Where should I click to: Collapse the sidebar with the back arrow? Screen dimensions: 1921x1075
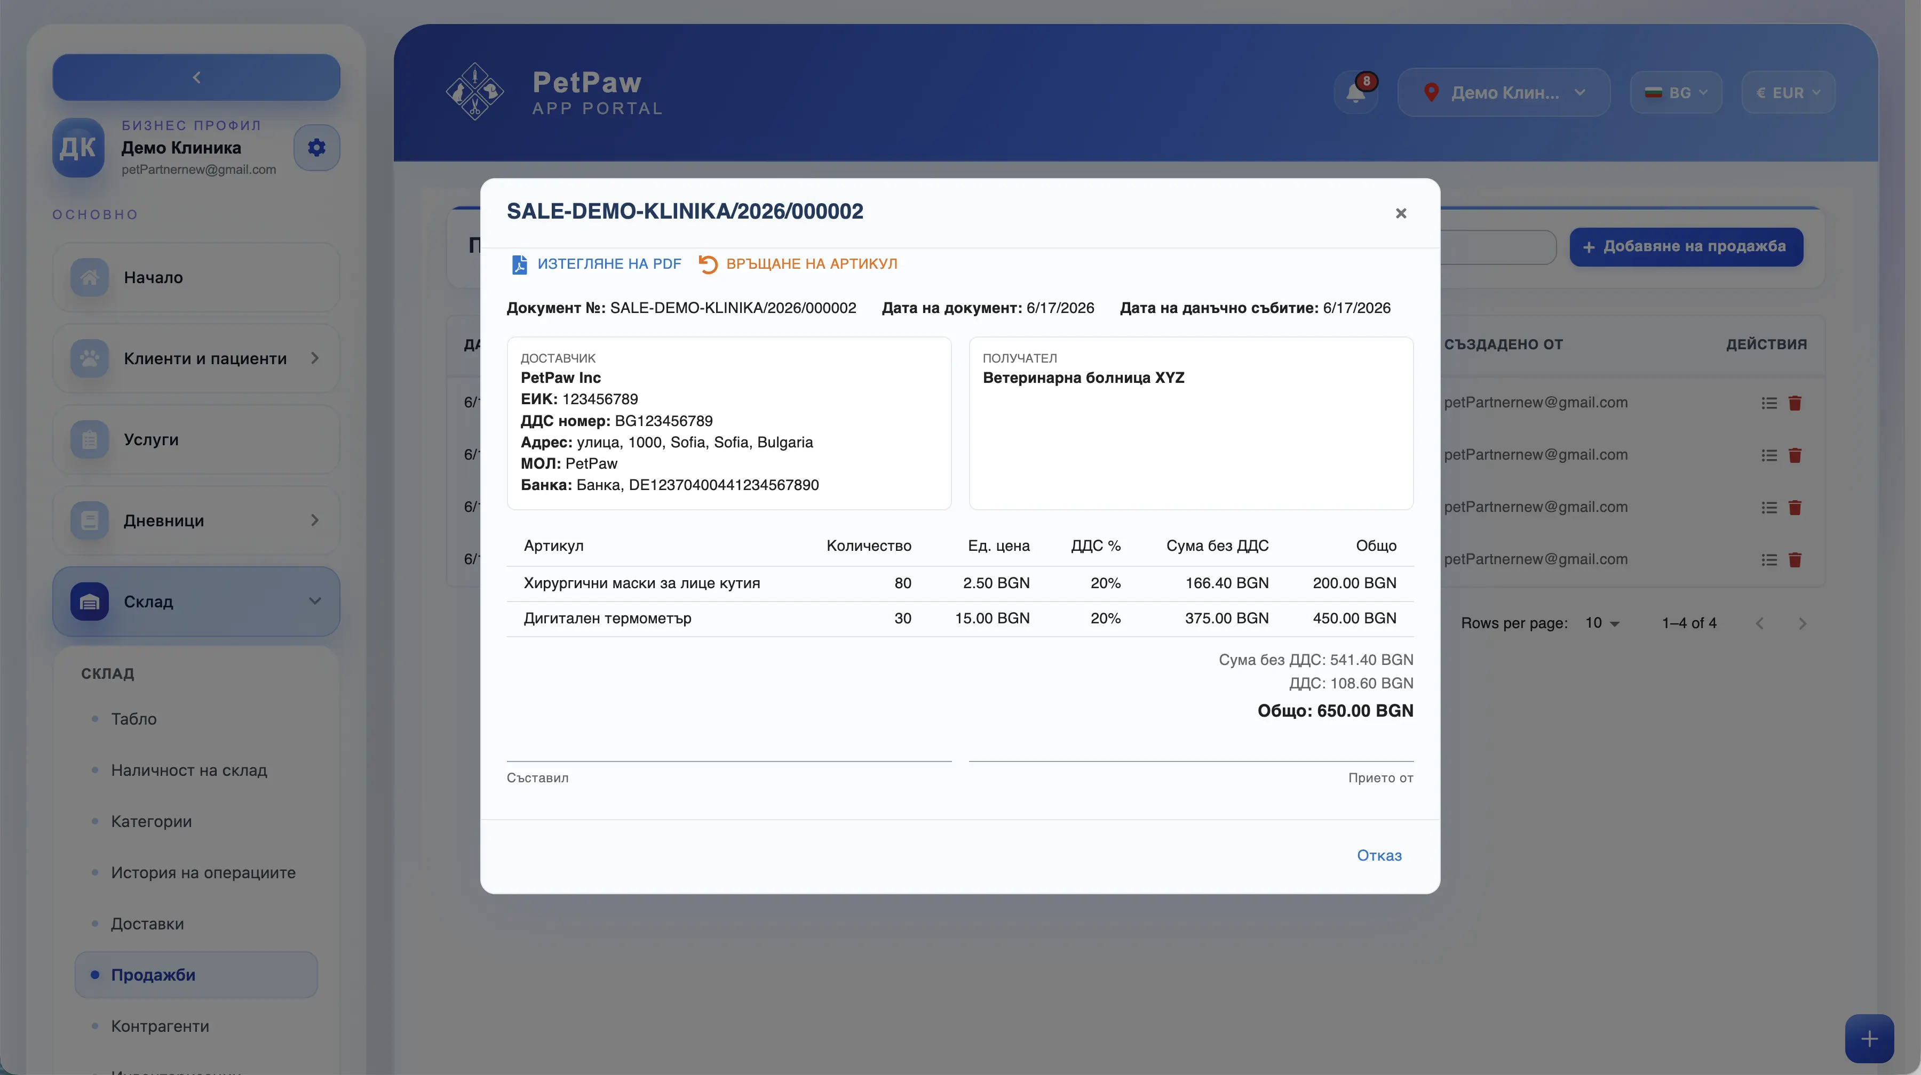point(196,77)
